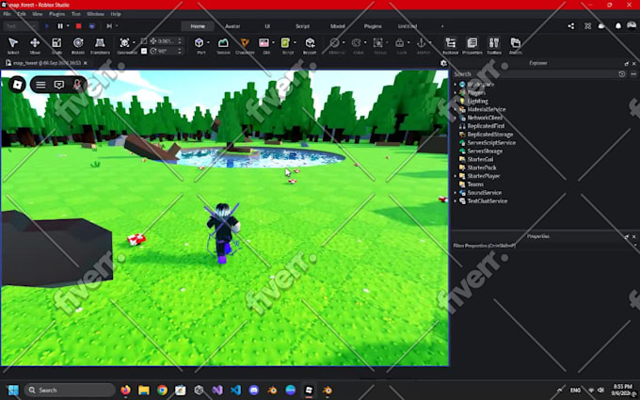Click the Anchor icon
640x400 pixels.
422,43
